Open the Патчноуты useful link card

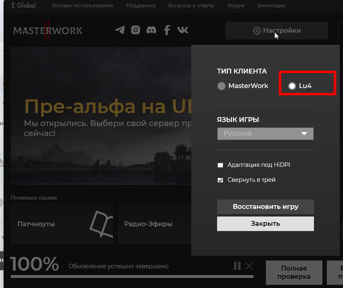pyautogui.click(x=62, y=223)
